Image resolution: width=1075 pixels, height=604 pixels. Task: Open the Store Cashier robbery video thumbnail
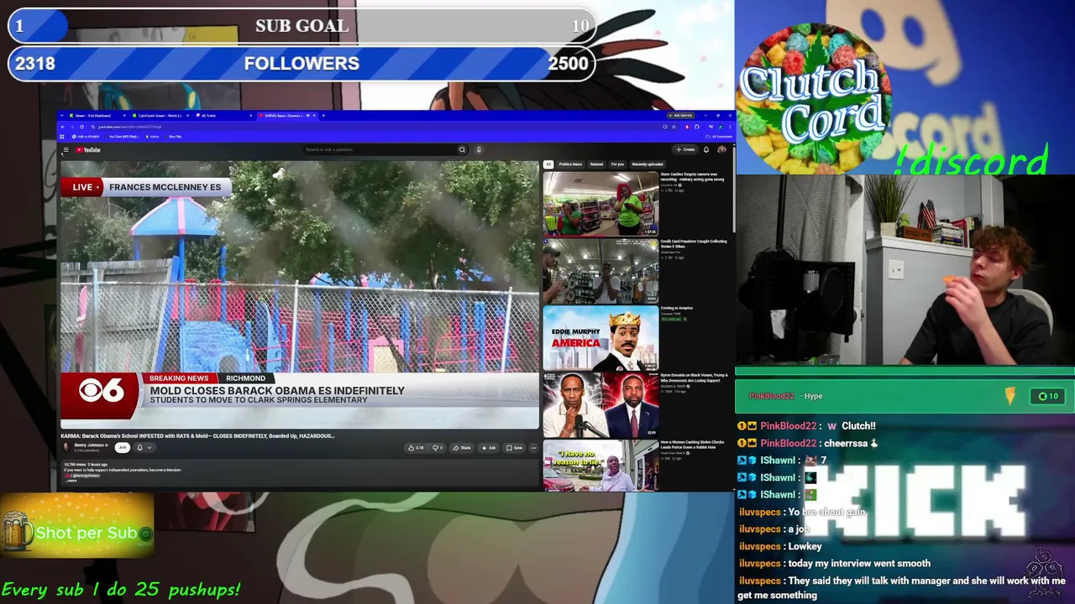coord(600,204)
